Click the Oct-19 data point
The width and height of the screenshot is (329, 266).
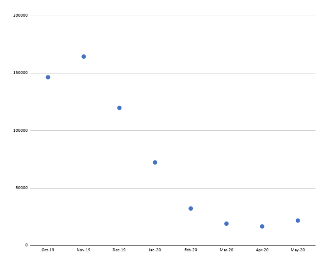click(48, 77)
